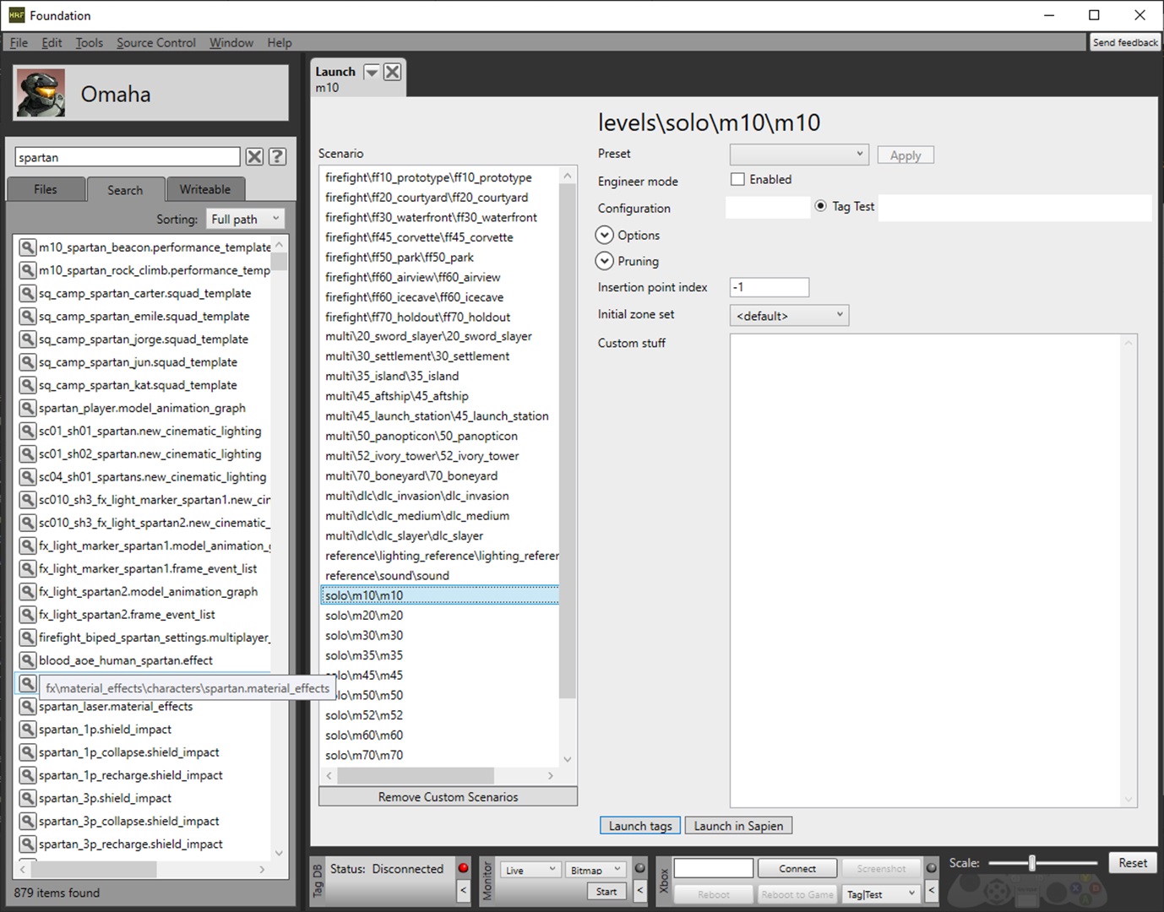The height and width of the screenshot is (912, 1164).
Task: Click the Scale slider handle
Action: coord(1031,862)
